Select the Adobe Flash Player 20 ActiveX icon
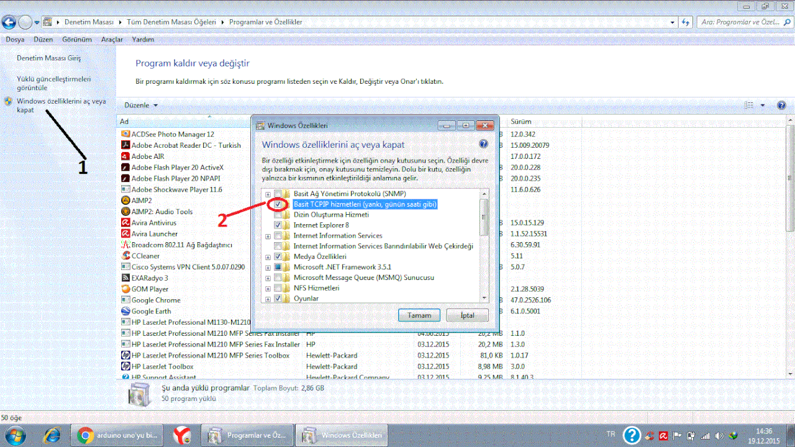 (125, 168)
